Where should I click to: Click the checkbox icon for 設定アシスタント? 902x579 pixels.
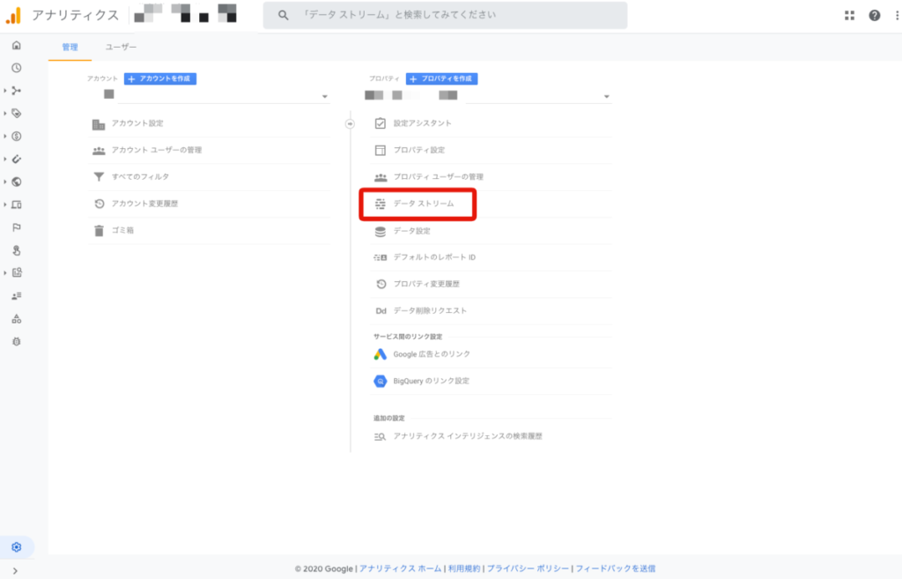click(381, 123)
